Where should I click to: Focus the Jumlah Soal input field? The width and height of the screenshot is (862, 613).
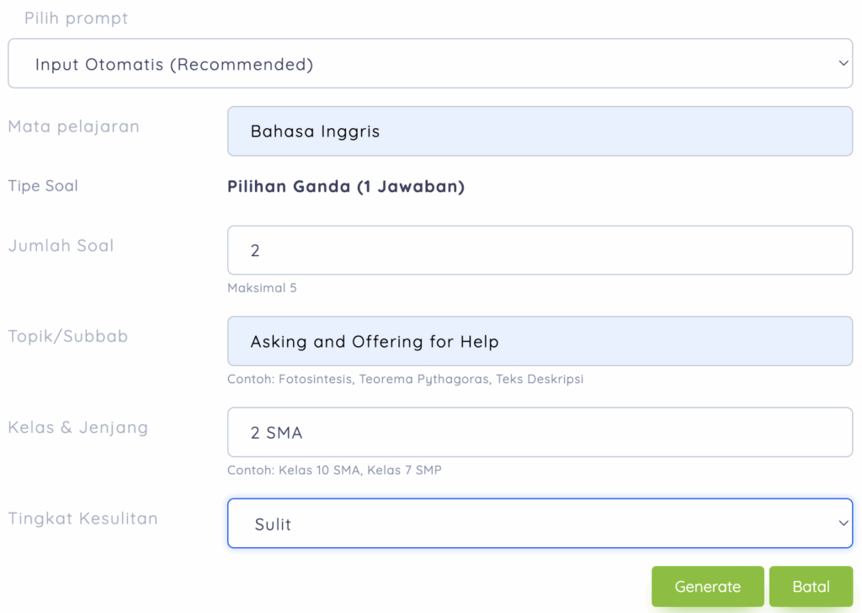click(x=540, y=250)
